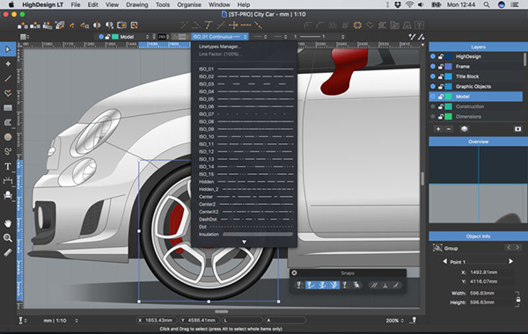The height and width of the screenshot is (334, 528).
Task: Click the rotate icon in top toolbar
Action: [x=72, y=25]
